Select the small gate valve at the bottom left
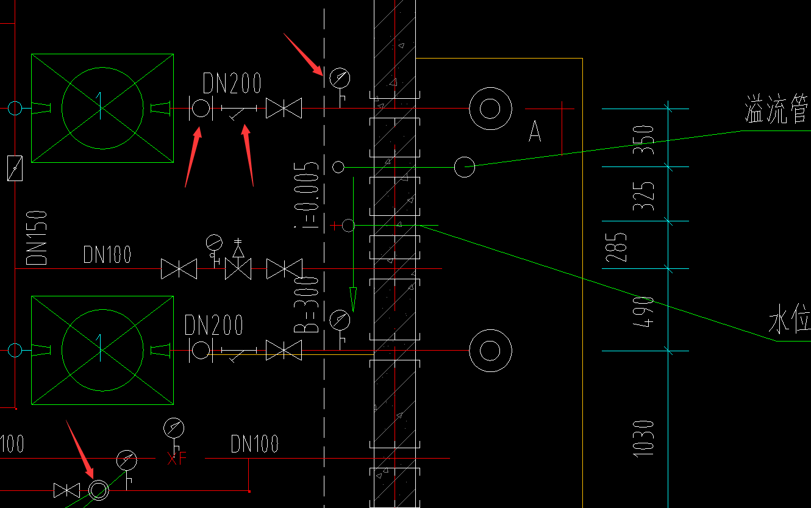 click(x=66, y=490)
